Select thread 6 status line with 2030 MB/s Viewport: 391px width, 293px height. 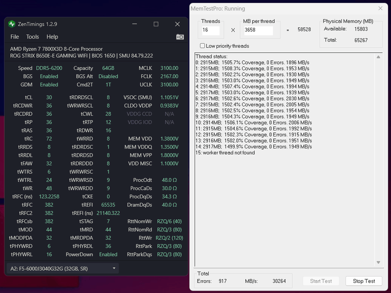[252, 99]
